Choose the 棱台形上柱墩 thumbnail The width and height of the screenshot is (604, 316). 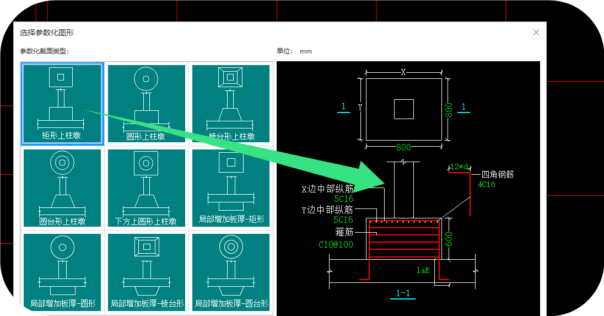pyautogui.click(x=231, y=104)
